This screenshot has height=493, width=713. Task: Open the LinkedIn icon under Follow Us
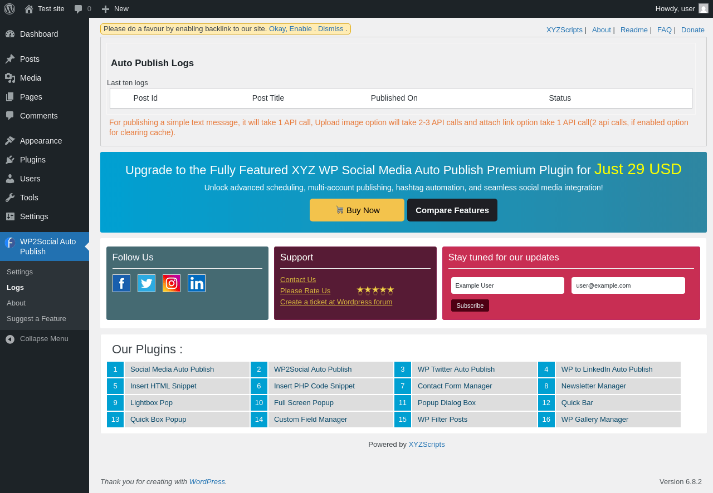pos(197,283)
